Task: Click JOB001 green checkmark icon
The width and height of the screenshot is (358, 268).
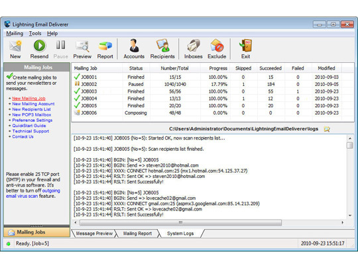Action: (77, 77)
